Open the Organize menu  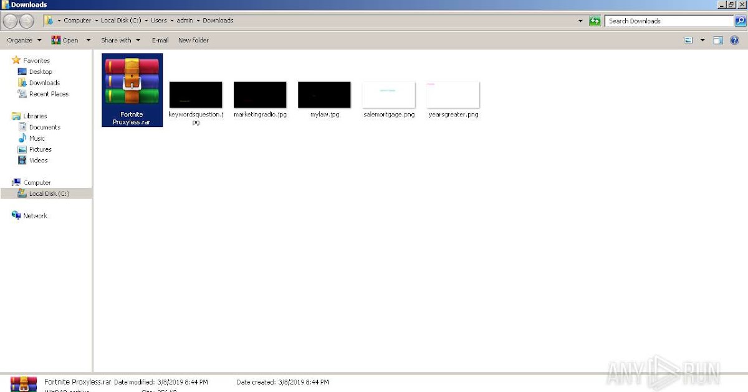24,40
